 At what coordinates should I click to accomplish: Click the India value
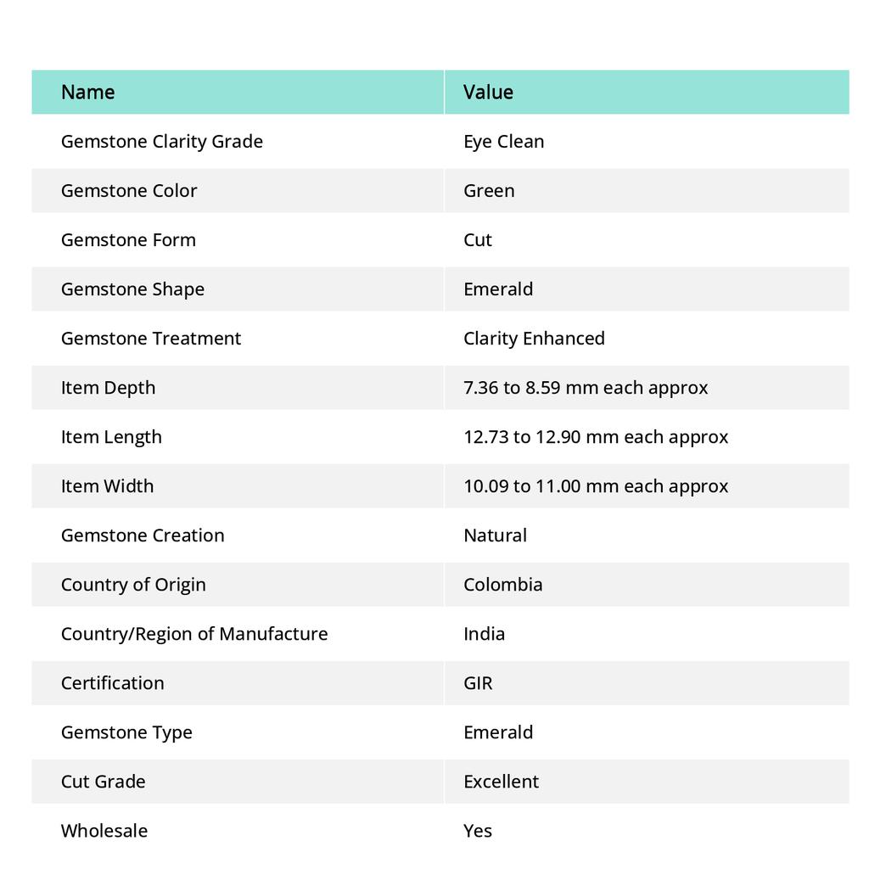coord(484,634)
